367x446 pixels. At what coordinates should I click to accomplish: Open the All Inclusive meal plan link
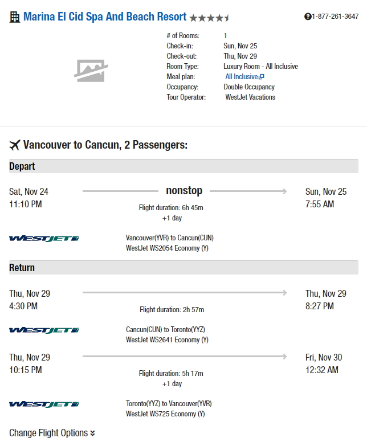tap(242, 76)
